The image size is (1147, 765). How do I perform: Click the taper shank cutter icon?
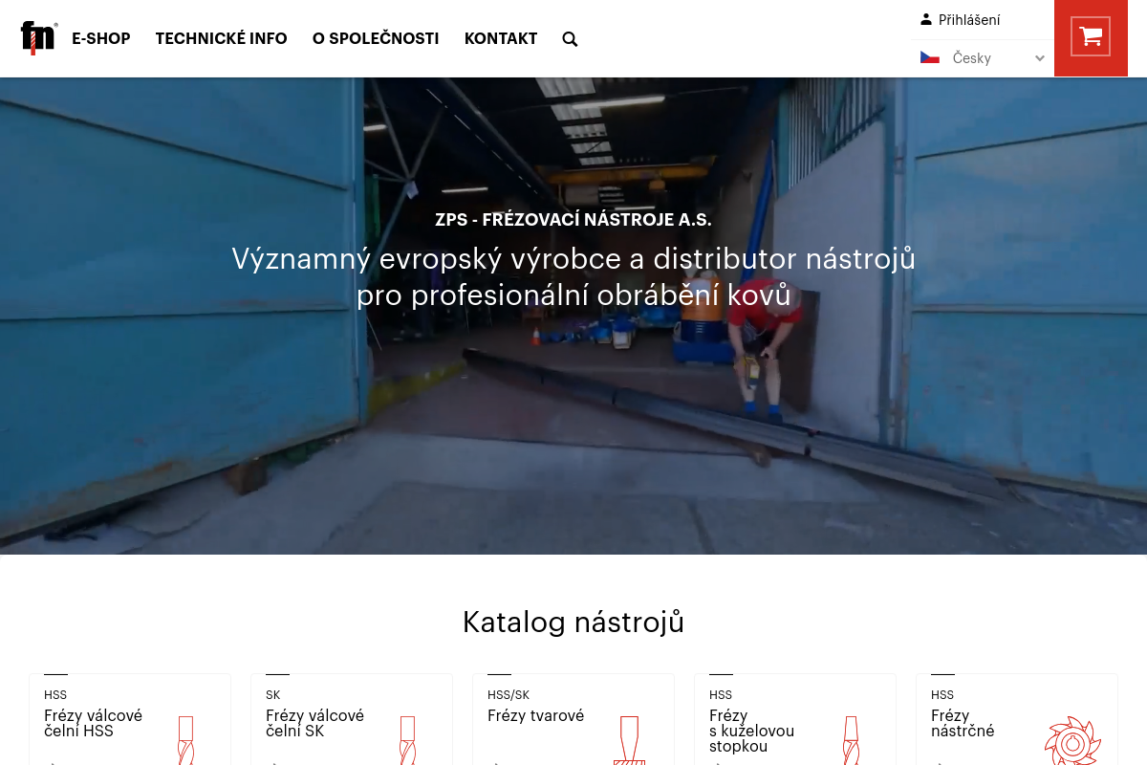pos(851,741)
